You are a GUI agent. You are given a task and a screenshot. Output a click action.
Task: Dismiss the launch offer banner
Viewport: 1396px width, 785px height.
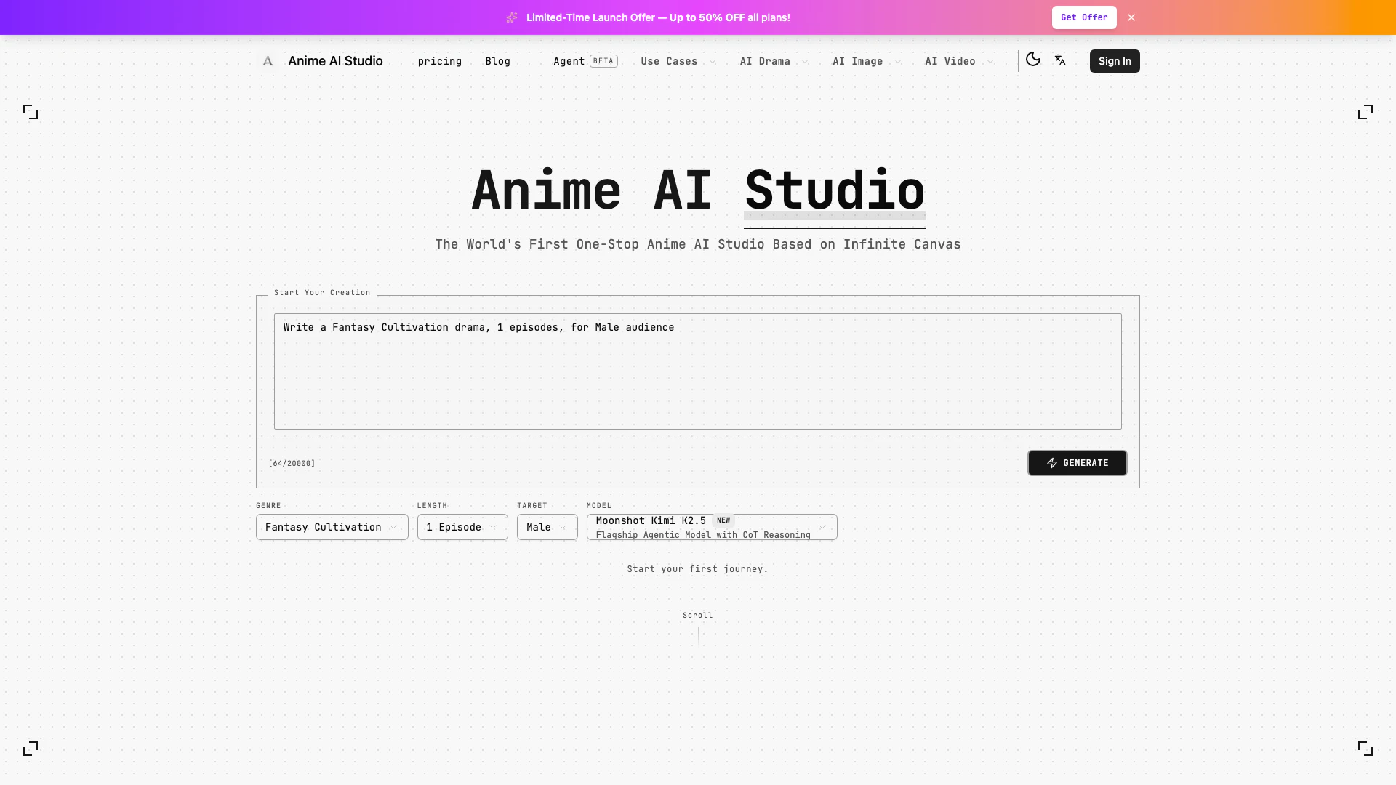click(x=1131, y=17)
